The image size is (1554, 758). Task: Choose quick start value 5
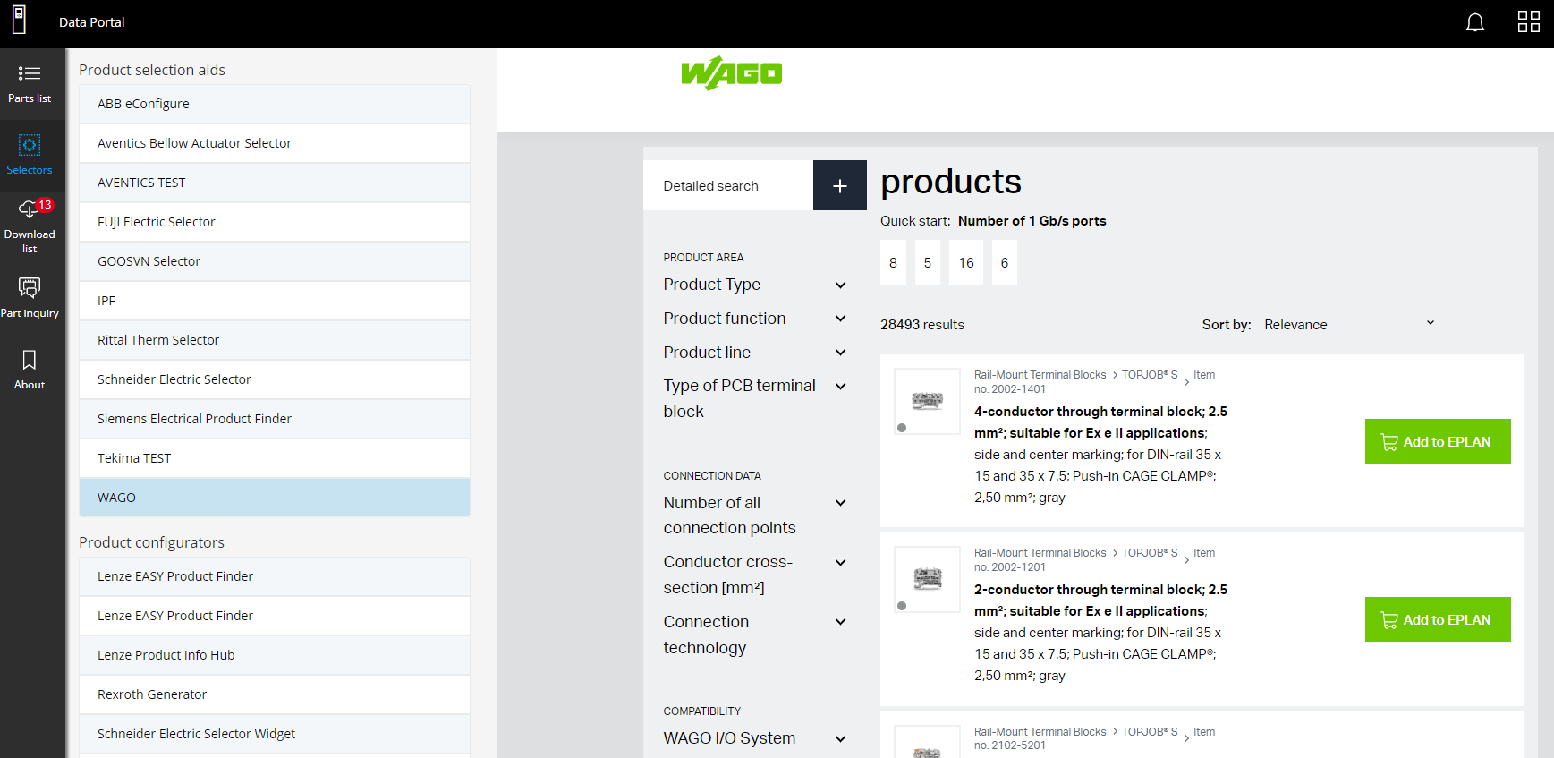pyautogui.click(x=928, y=263)
